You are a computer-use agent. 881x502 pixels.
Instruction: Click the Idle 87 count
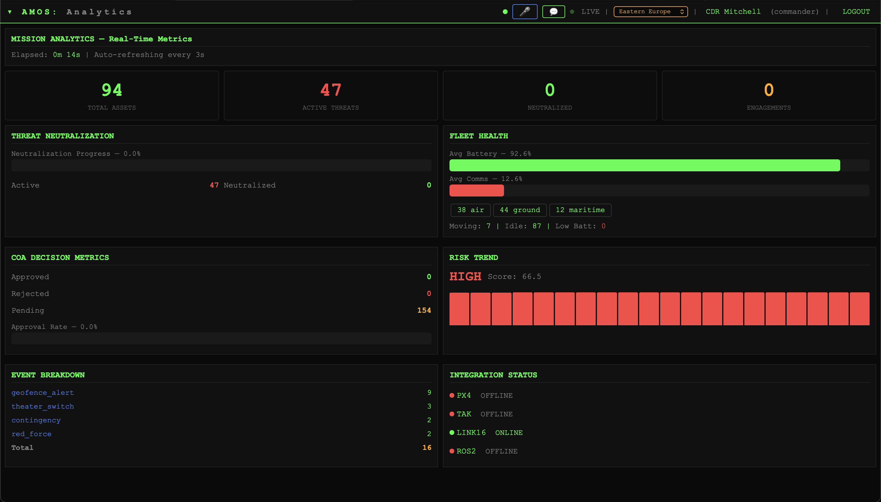tap(537, 226)
